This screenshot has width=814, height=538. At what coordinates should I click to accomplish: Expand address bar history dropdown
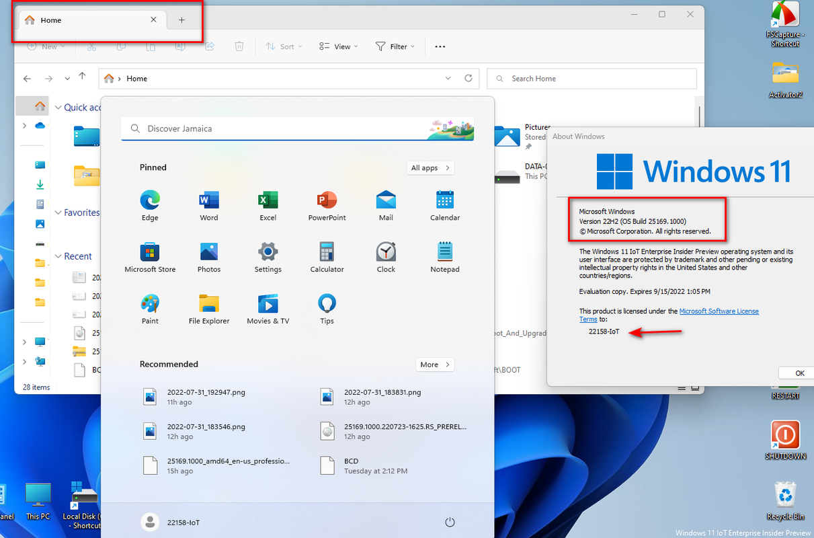point(448,78)
